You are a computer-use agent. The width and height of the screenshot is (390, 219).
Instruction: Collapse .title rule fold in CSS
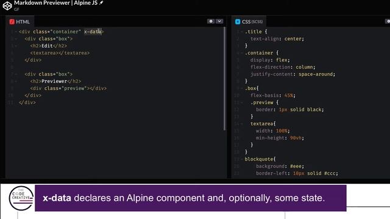(x=242, y=32)
